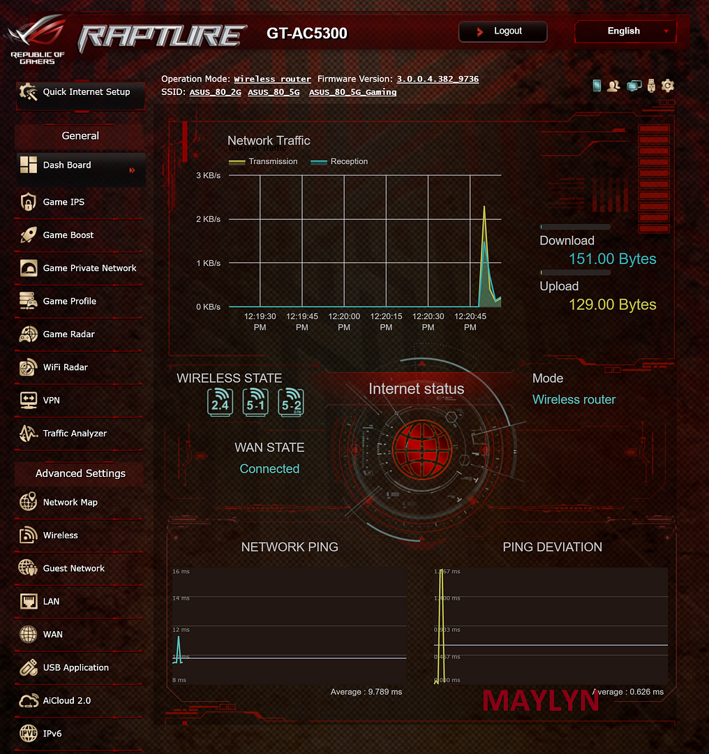Go to the WiFi Radar page
This screenshot has width=709, height=754.
[66, 367]
